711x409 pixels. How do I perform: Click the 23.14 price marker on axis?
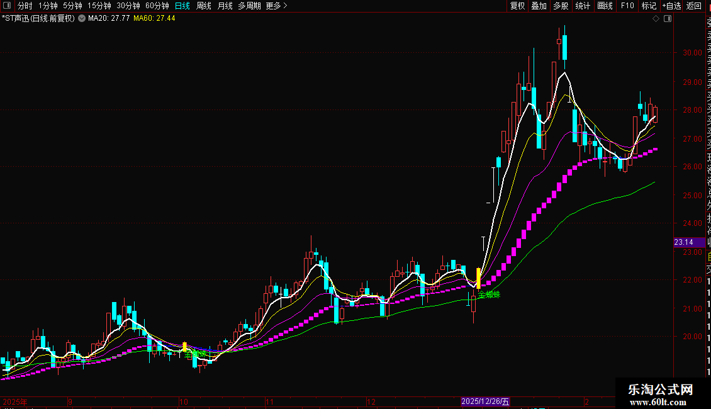(x=689, y=242)
